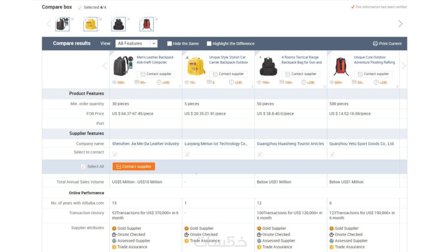Click response time icon for Floating Rafting backpack
The image size is (441, 252).
[x=376, y=82]
